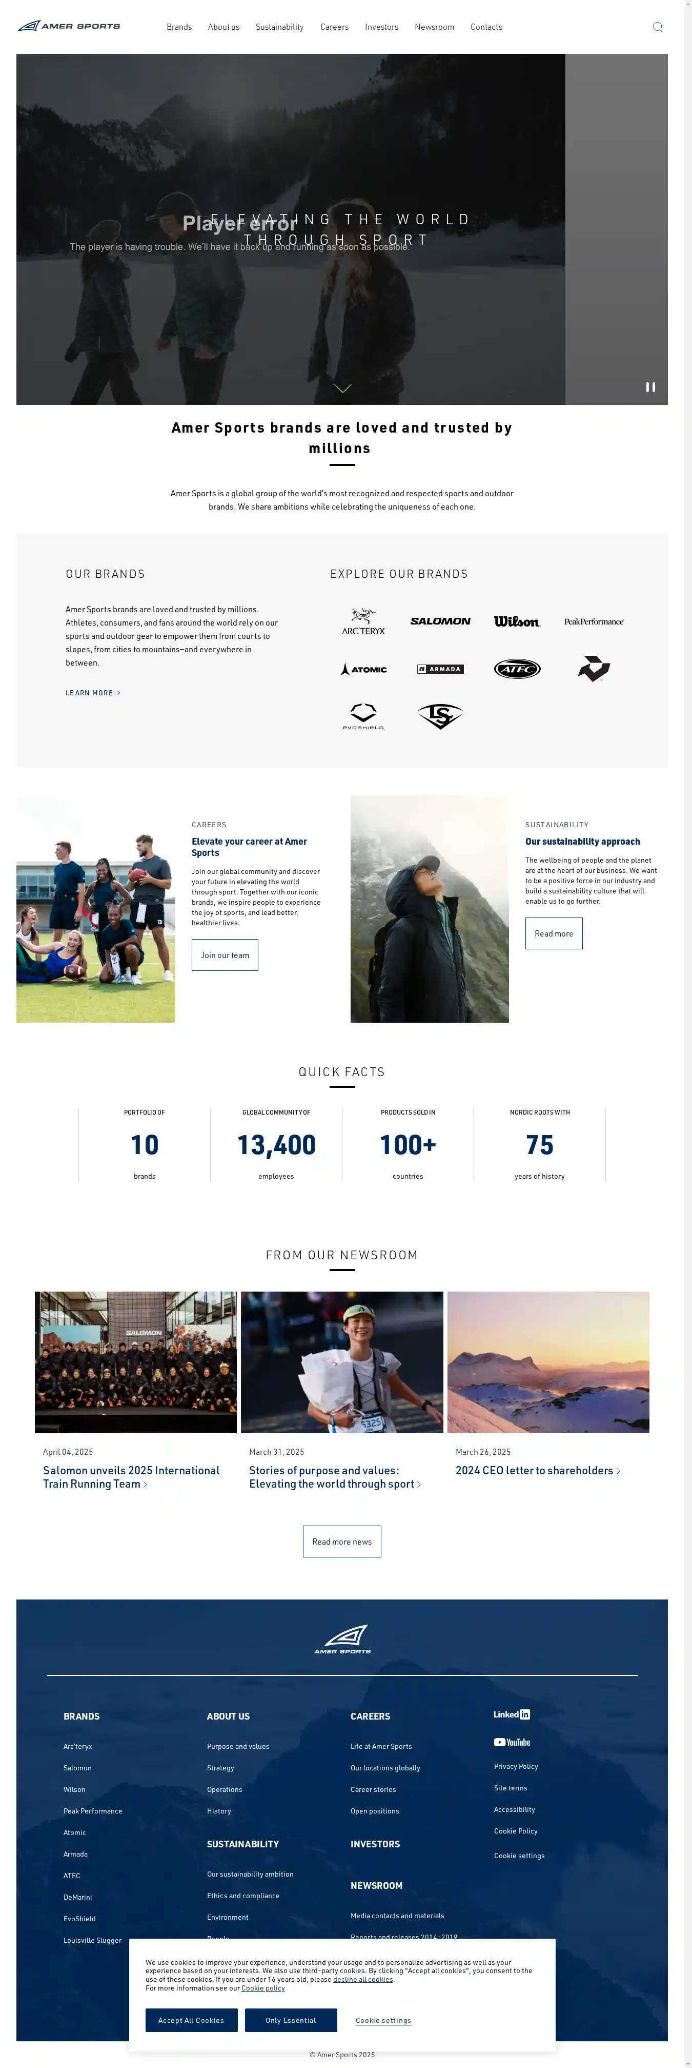
Task: Open the EvoShield brand logo
Action: point(363,716)
